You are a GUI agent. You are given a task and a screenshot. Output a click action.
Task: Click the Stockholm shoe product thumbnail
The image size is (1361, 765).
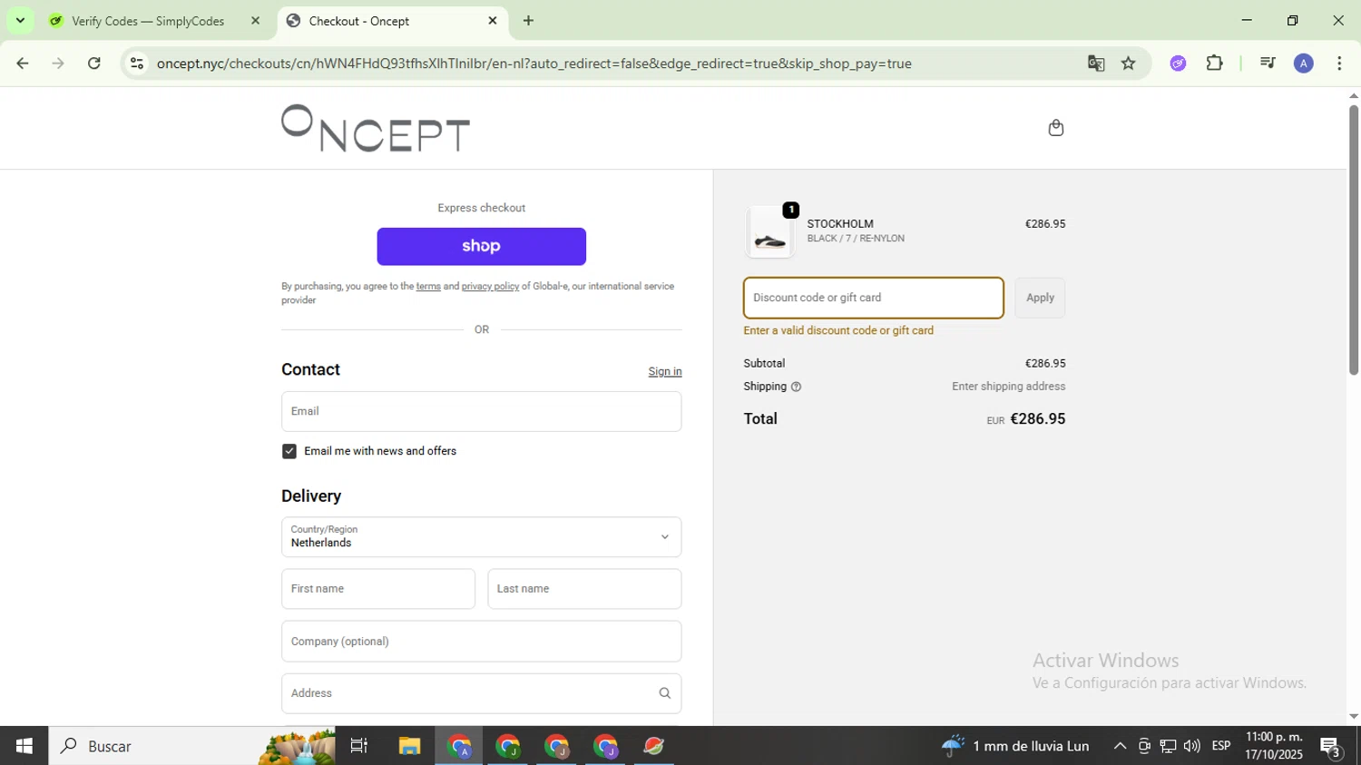[769, 232]
